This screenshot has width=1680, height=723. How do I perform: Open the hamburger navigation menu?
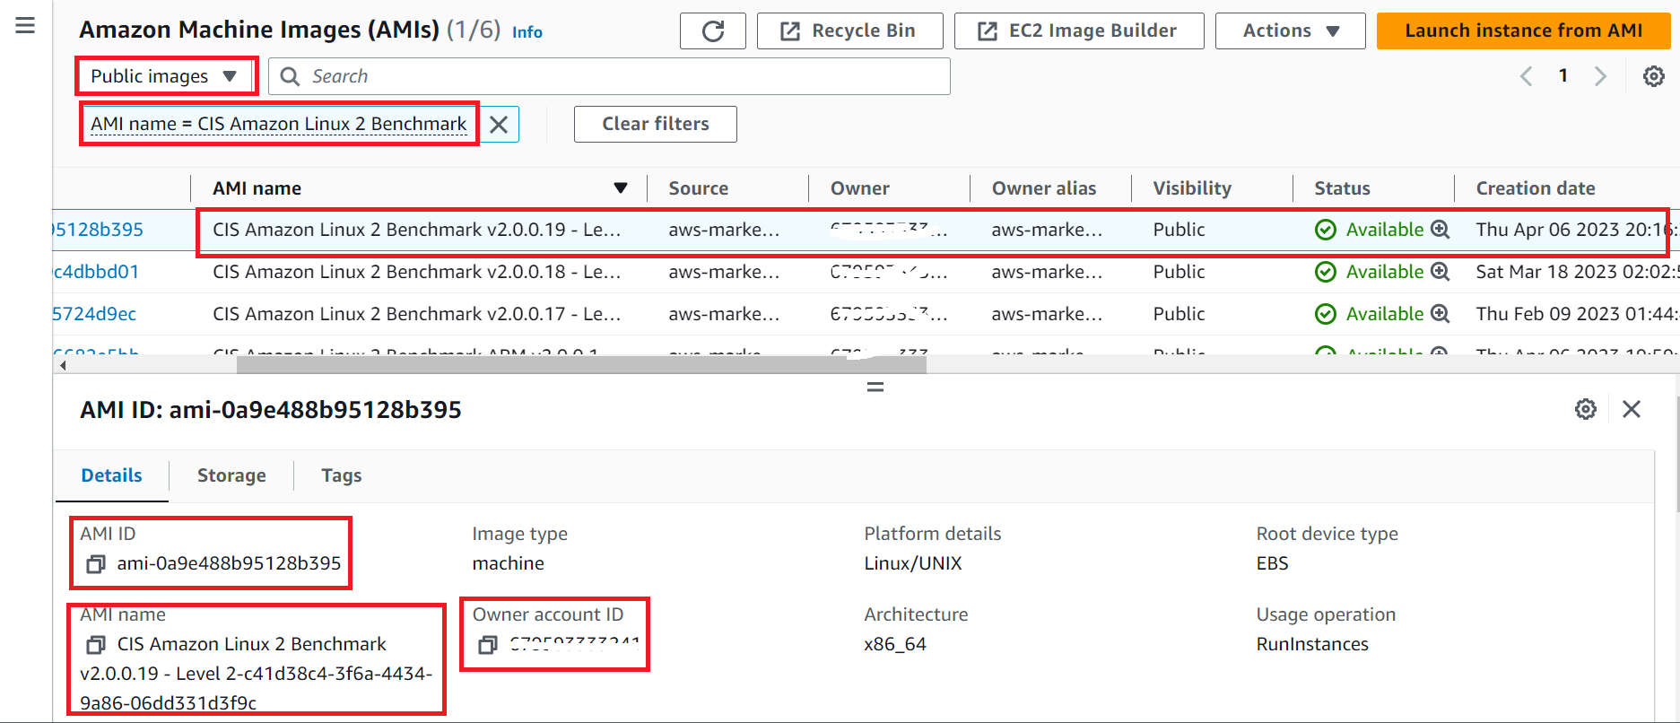coord(25,25)
